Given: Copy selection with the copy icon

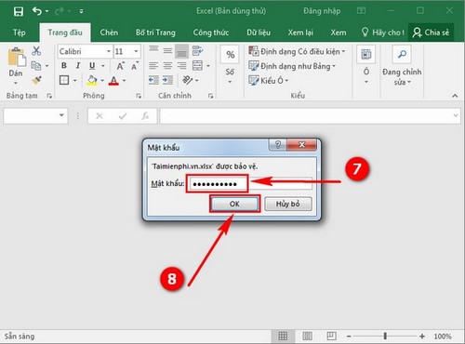Looking at the screenshot, I should [x=36, y=66].
